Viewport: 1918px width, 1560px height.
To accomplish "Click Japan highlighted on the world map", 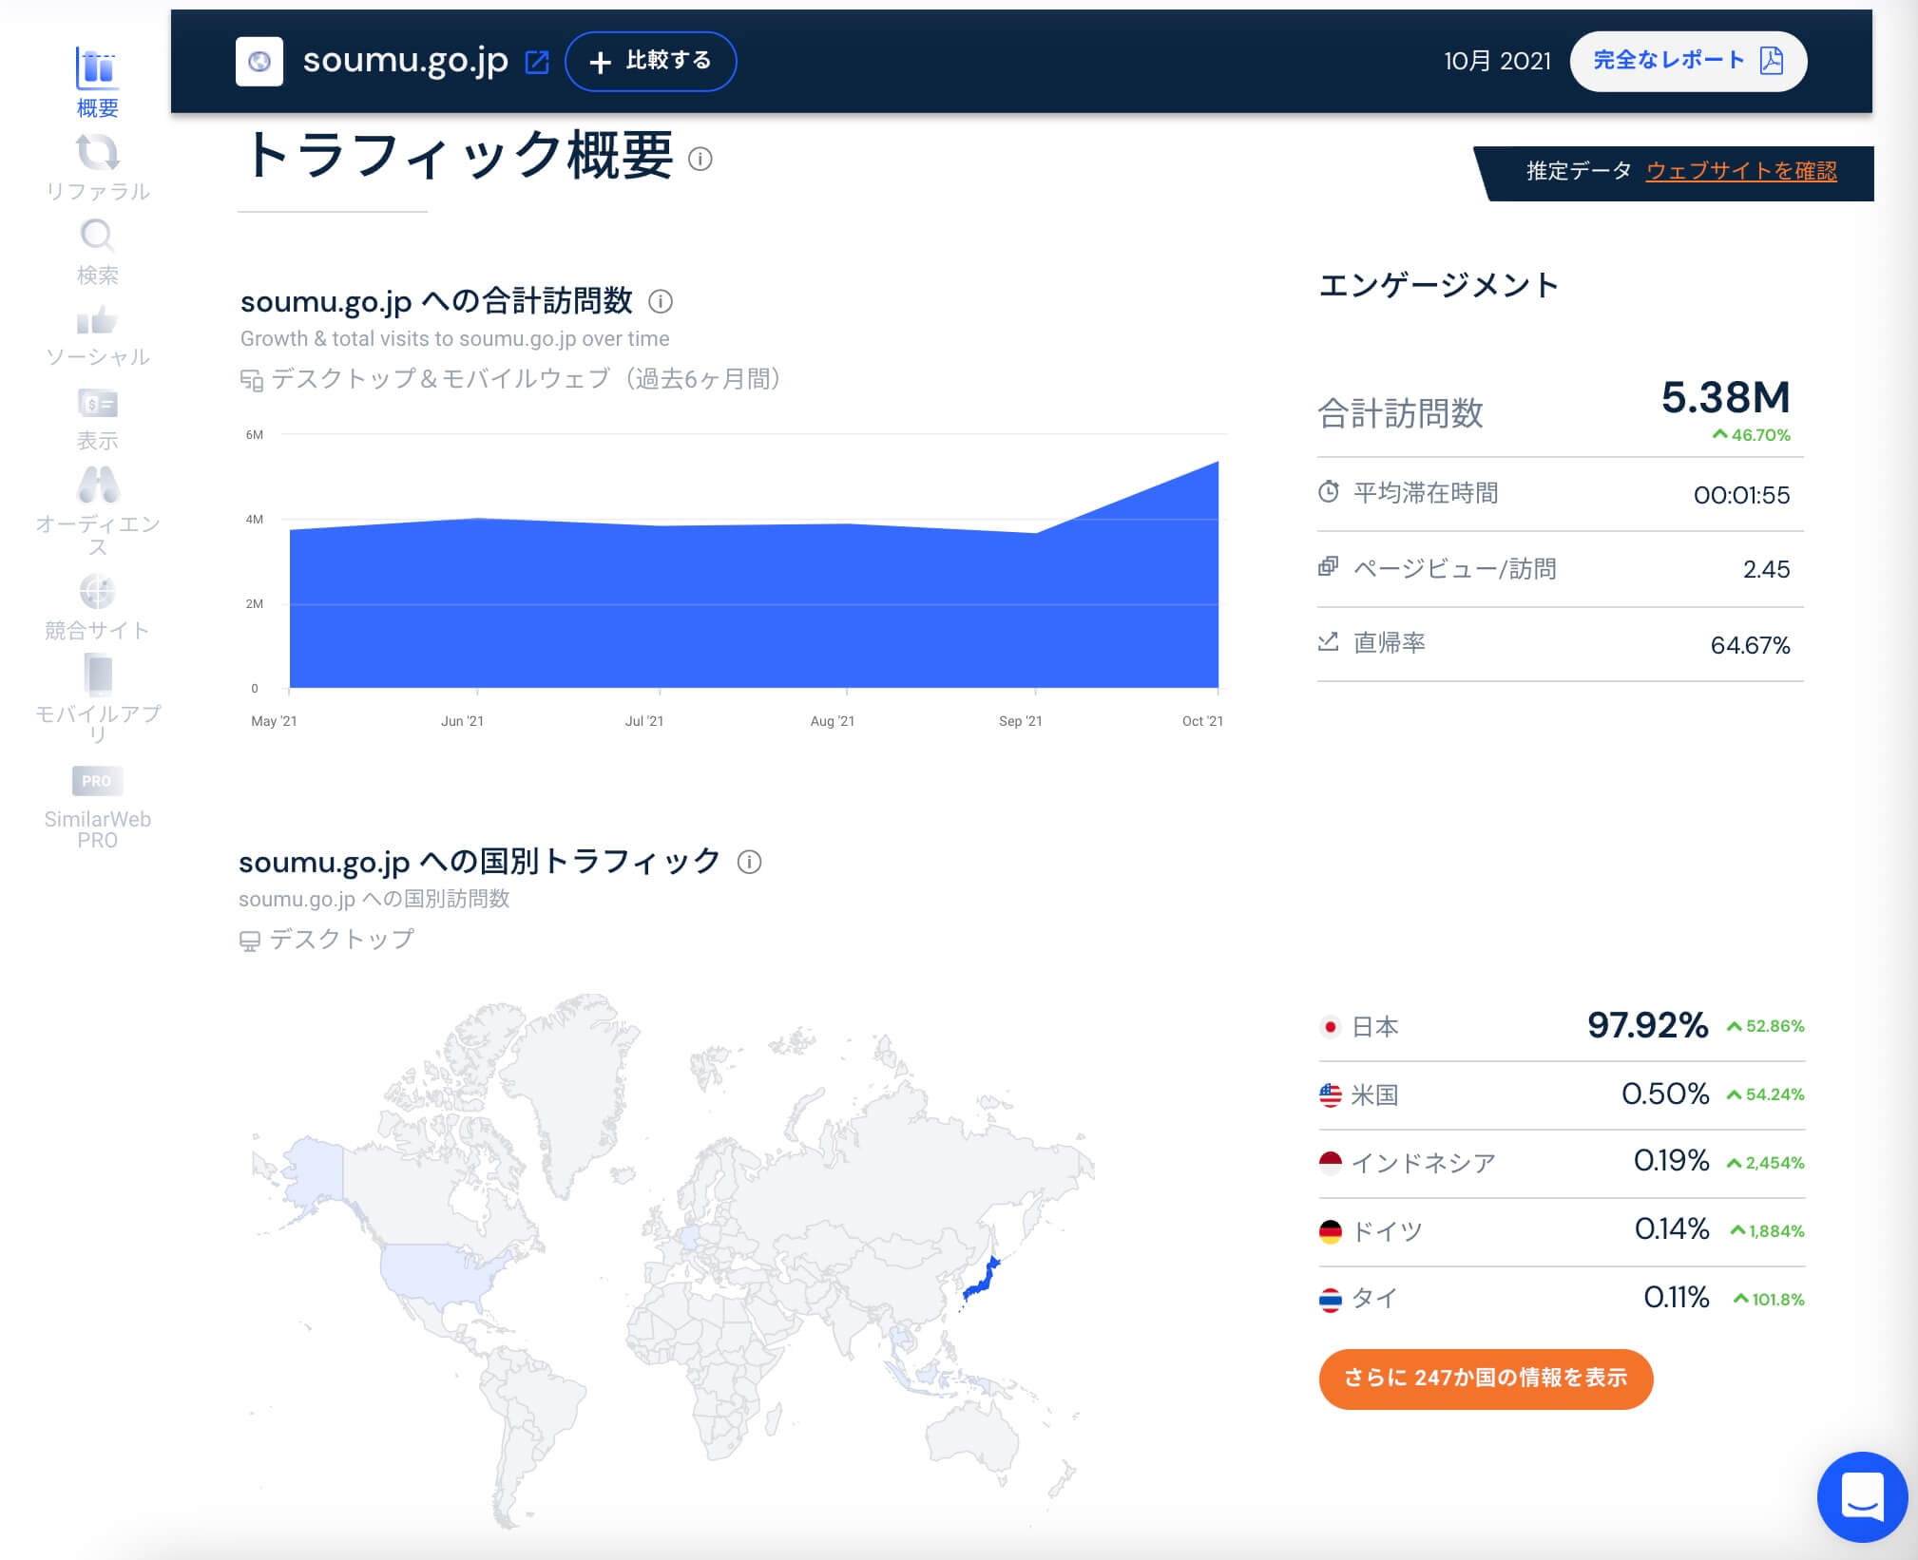I will (982, 1280).
